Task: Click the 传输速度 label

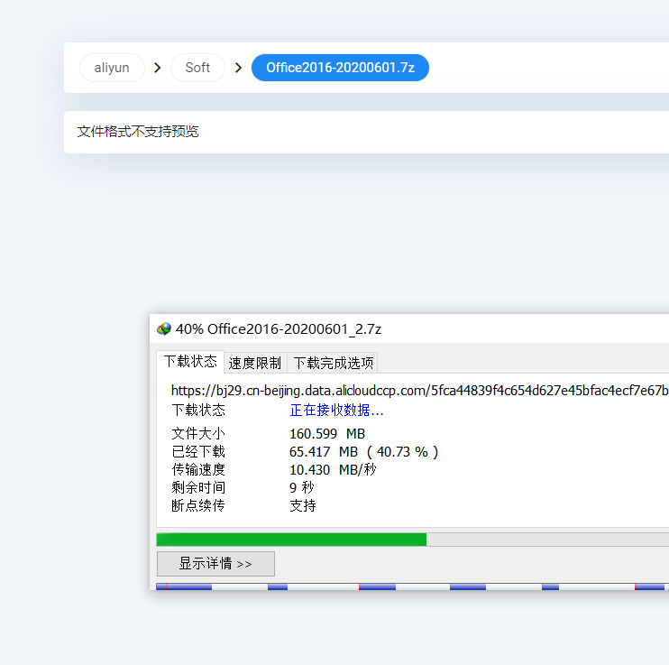Action: [198, 470]
